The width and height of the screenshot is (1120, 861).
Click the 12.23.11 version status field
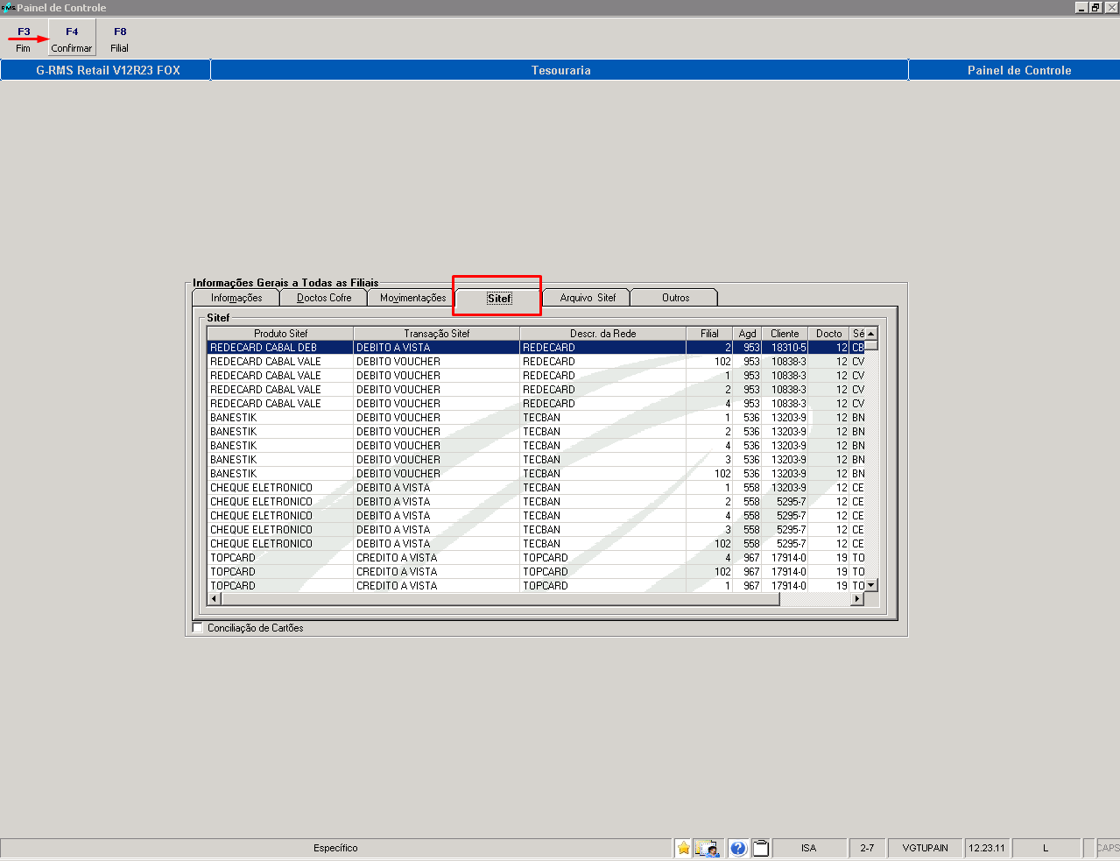pos(987,848)
